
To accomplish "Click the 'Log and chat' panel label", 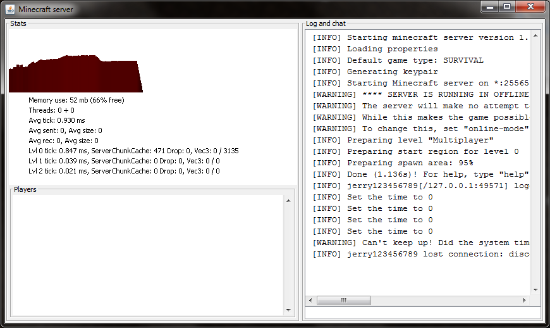I will [326, 23].
